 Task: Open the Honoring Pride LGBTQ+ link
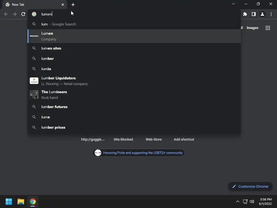point(138,153)
